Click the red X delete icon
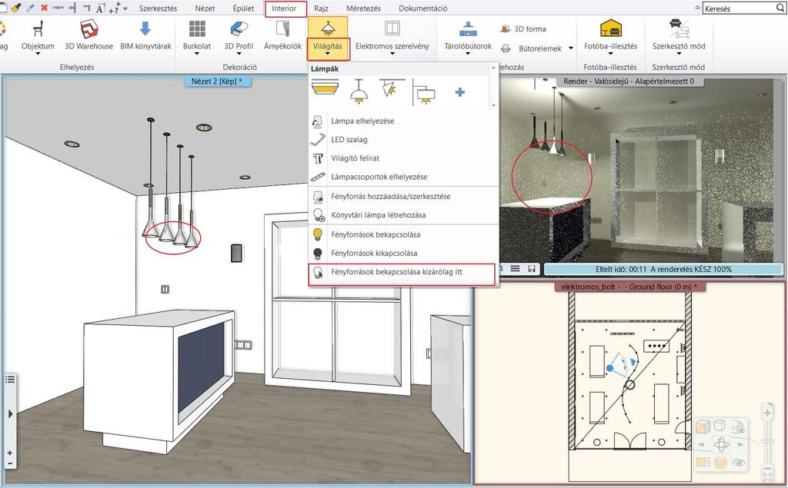 tap(44, 8)
